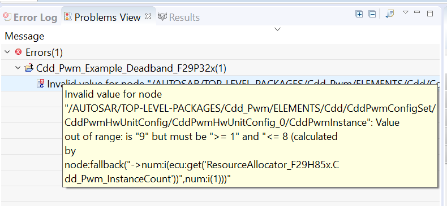Minimize the Problems View panel
Screen dimensions: 447x206
click(x=417, y=12)
